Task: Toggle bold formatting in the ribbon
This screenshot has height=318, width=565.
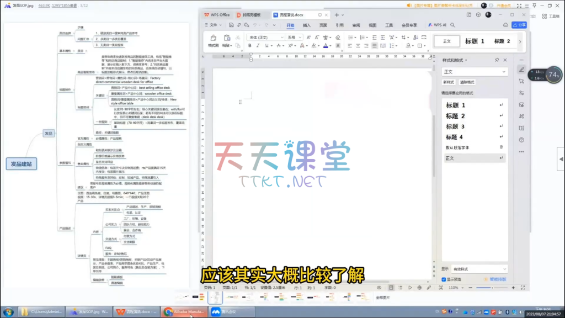Action: tap(250, 46)
